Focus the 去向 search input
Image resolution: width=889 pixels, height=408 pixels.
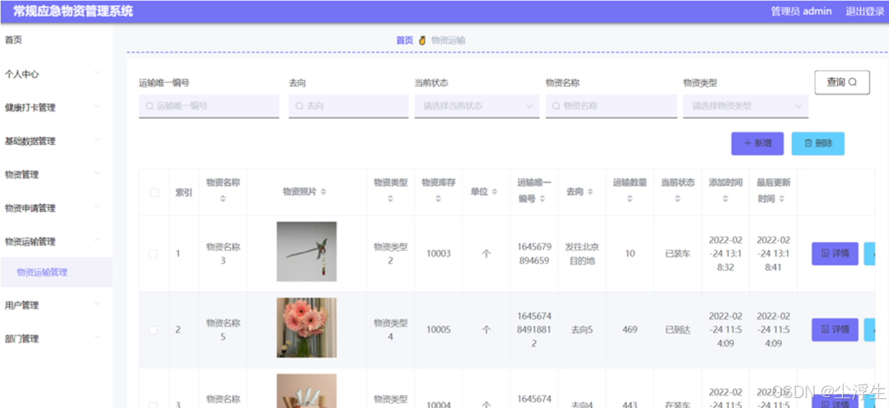tap(348, 106)
